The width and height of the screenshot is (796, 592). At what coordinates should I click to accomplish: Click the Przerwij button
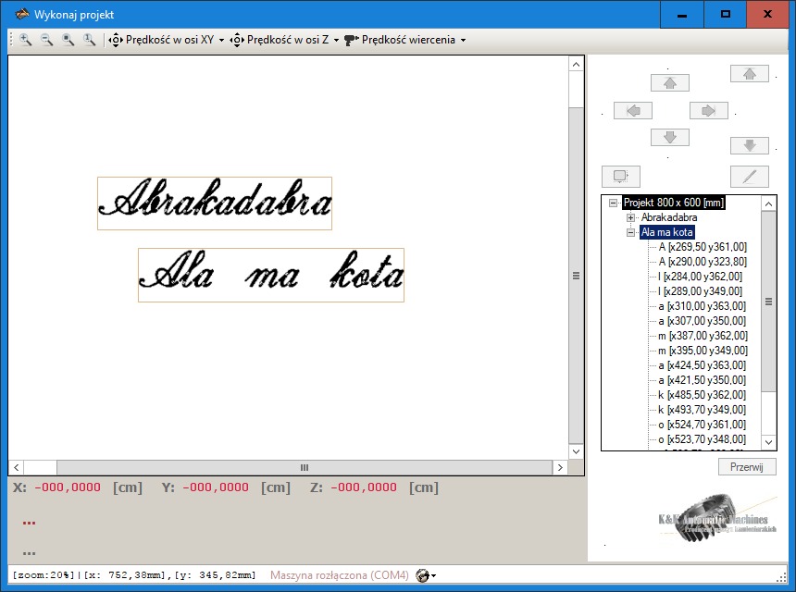747,467
